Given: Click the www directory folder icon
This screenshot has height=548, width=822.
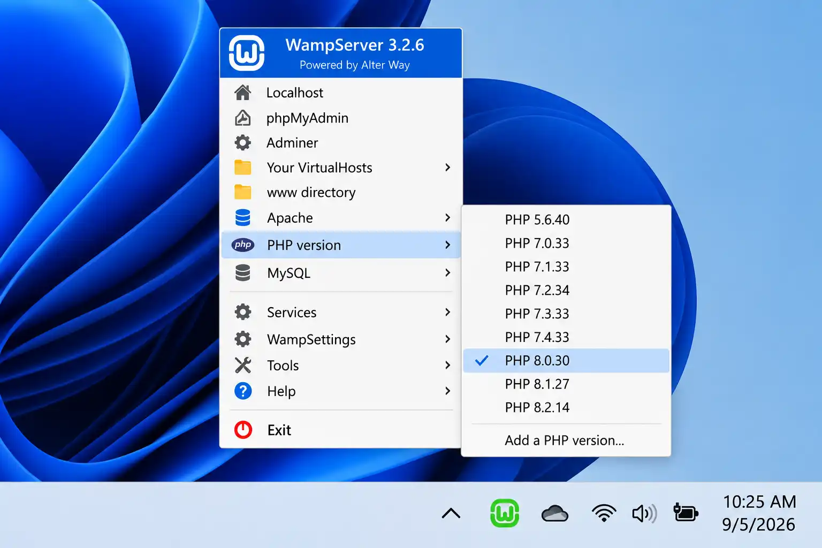Looking at the screenshot, I should (243, 192).
